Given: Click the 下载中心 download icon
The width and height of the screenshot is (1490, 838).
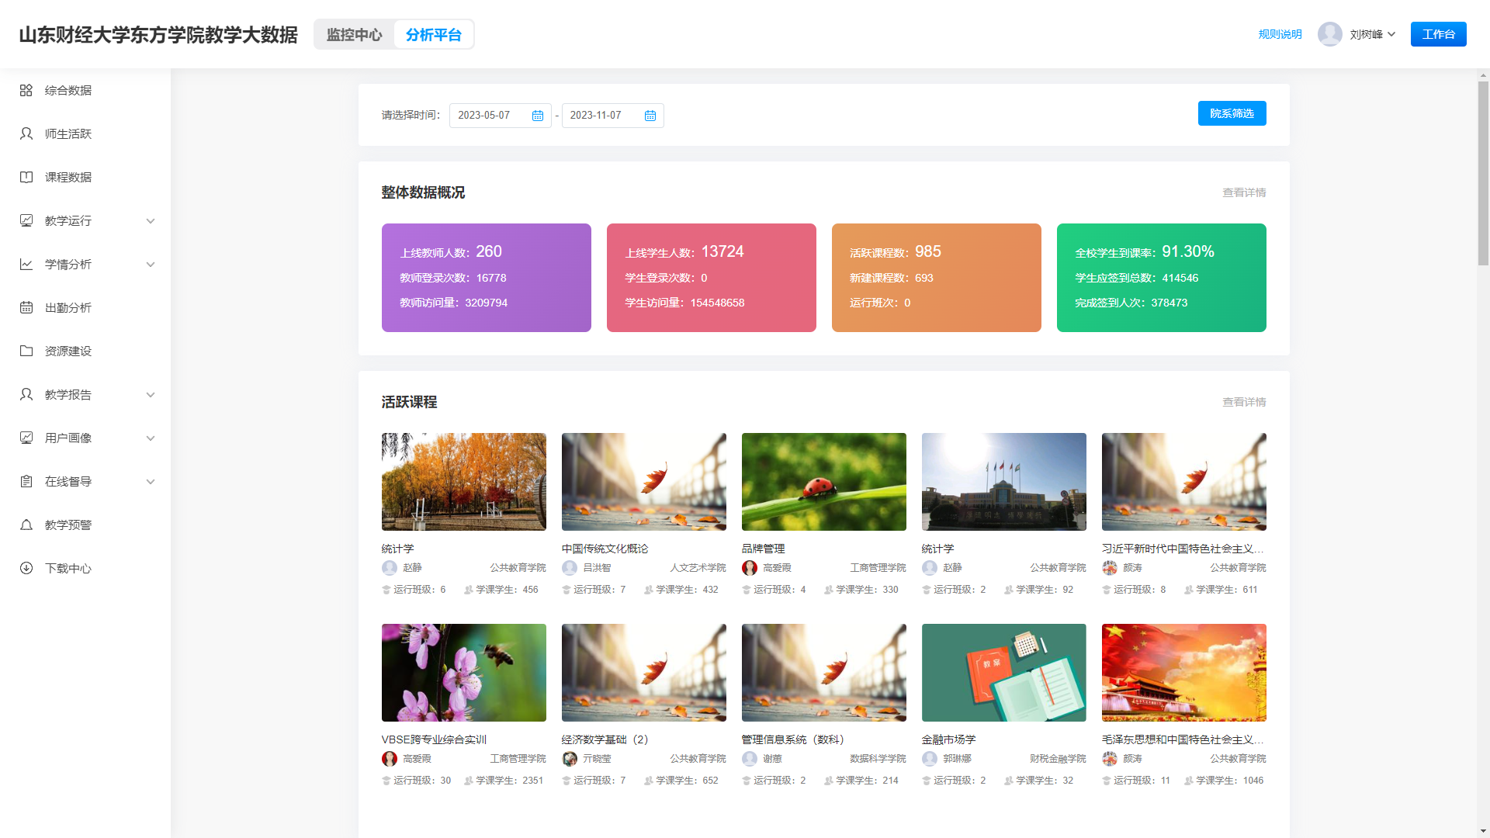Looking at the screenshot, I should [x=26, y=569].
